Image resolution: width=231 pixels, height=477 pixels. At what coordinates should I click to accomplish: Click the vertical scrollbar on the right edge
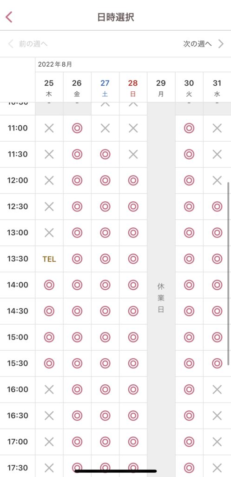point(228,274)
